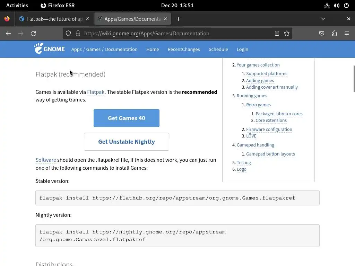Image resolution: width=355 pixels, height=266 pixels.
Task: Open the list all tabs chevron
Action: (x=323, y=19)
